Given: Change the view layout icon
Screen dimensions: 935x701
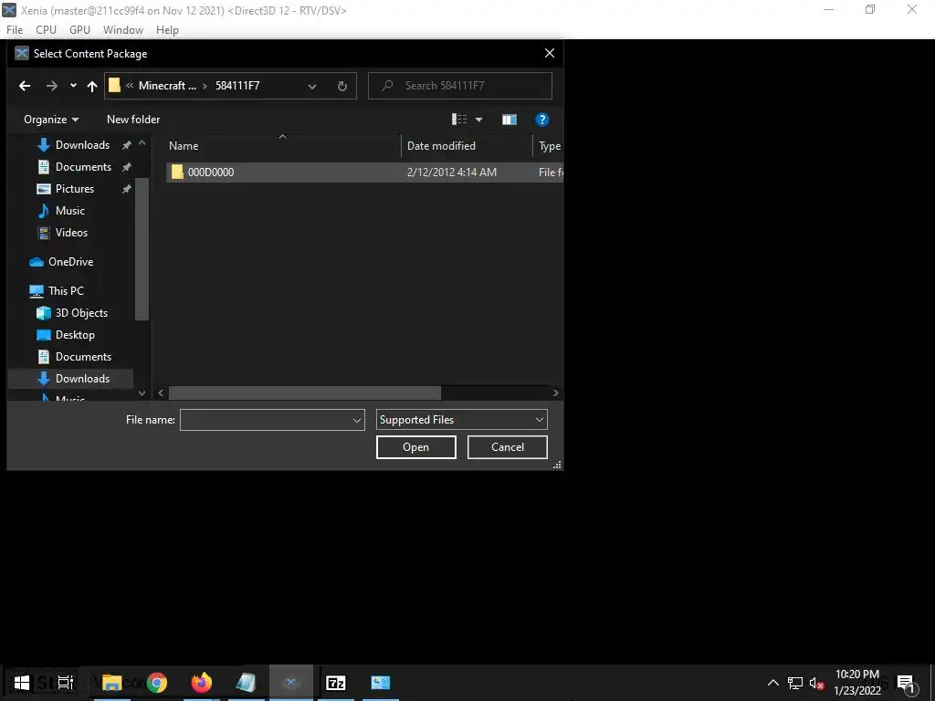Looking at the screenshot, I should tap(459, 120).
